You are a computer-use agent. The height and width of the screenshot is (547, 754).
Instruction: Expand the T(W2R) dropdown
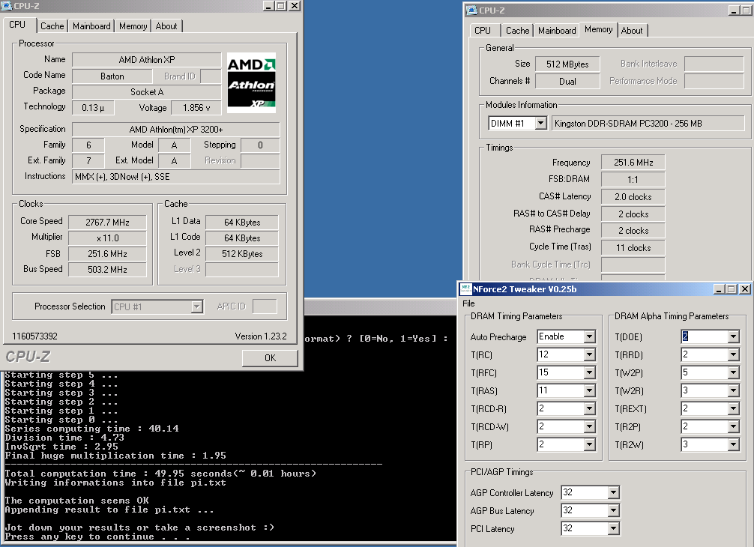733,391
